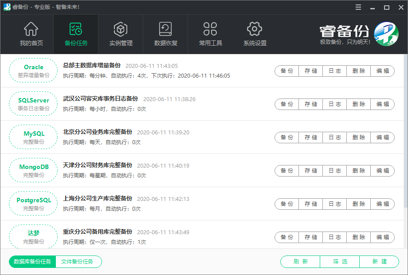Run 备份 for 武汉公司容灾库事务日志备份
This screenshot has height=275, width=408.
[287, 104]
